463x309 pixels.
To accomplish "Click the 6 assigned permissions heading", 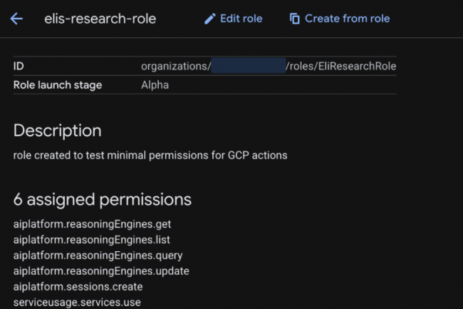I will coord(102,198).
